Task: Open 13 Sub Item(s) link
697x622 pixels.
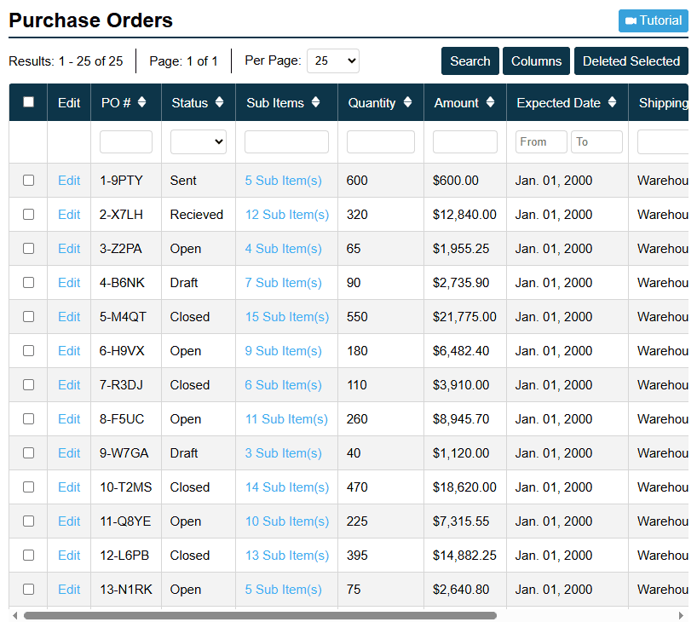Action: (287, 556)
